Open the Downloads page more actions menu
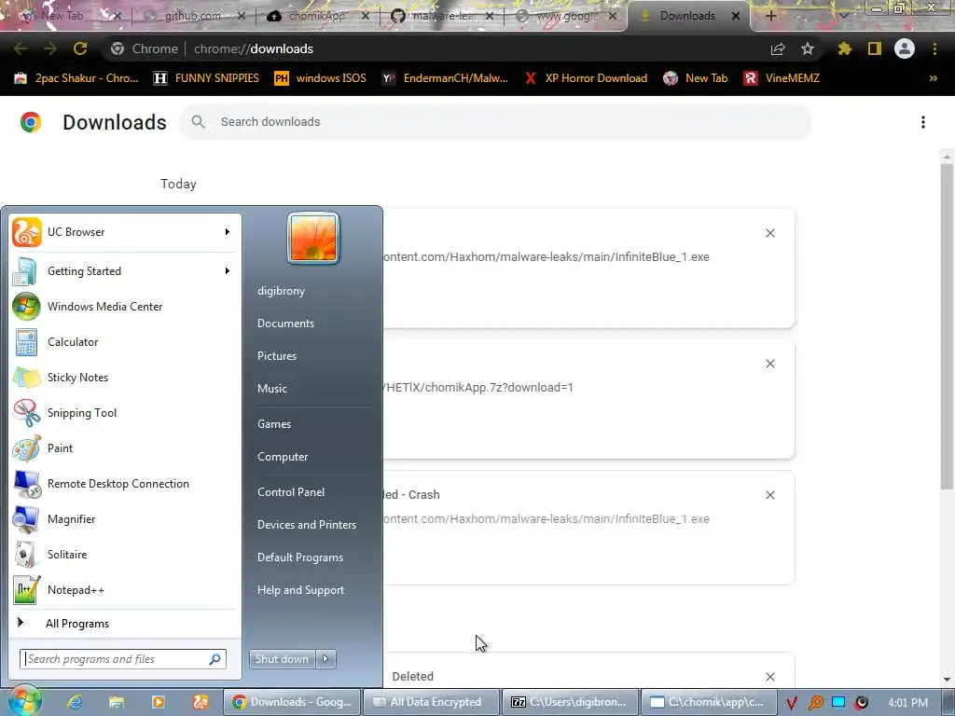 (922, 122)
